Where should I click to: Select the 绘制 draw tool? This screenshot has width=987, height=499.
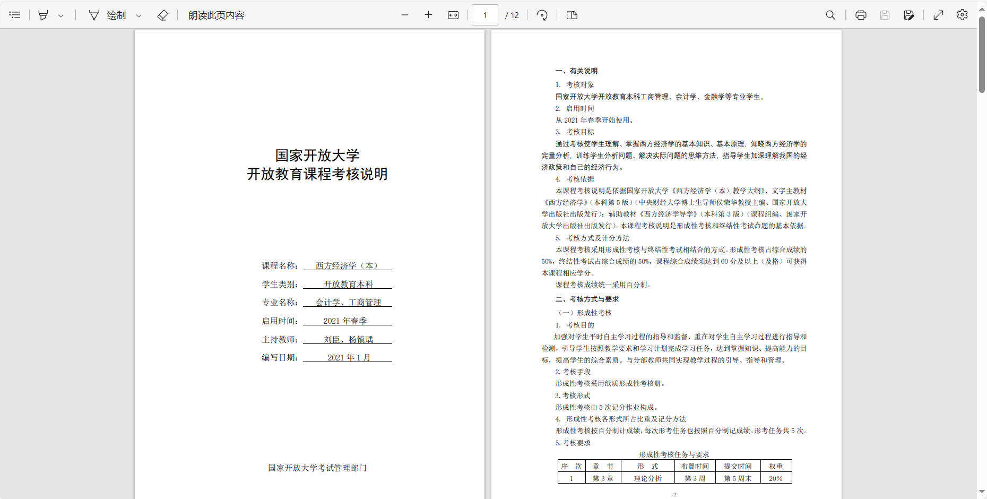tap(107, 15)
